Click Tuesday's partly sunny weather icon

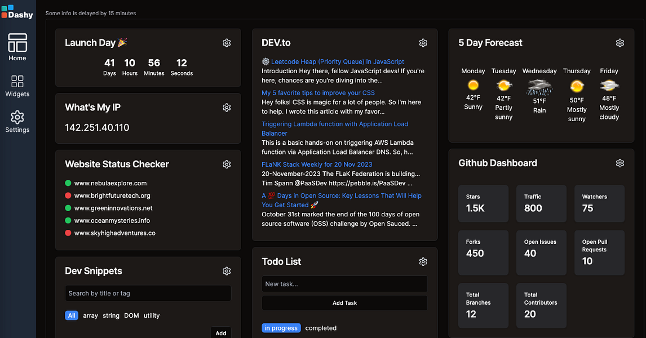coord(503,86)
